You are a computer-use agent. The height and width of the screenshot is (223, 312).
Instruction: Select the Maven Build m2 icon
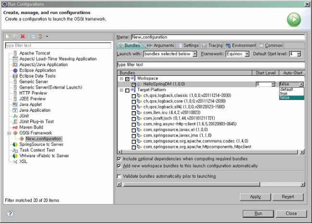click(x=15, y=128)
